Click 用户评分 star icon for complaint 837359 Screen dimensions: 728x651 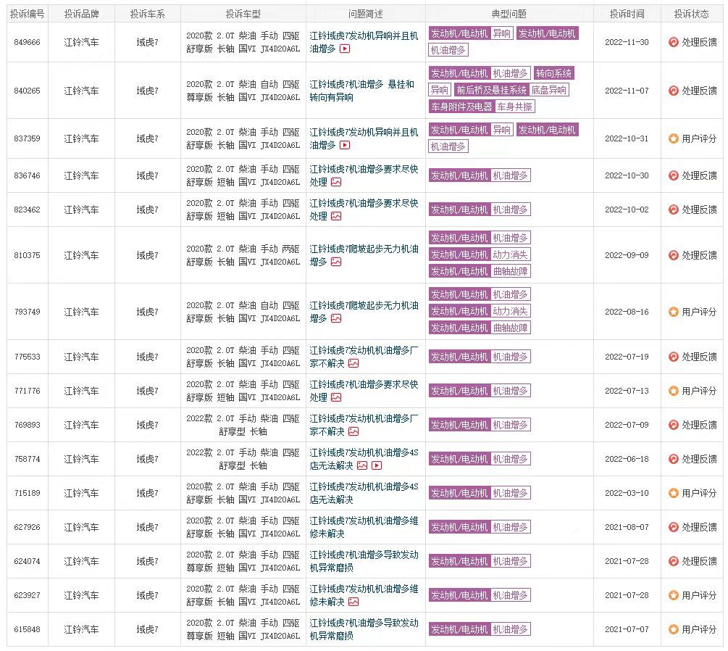pos(673,138)
